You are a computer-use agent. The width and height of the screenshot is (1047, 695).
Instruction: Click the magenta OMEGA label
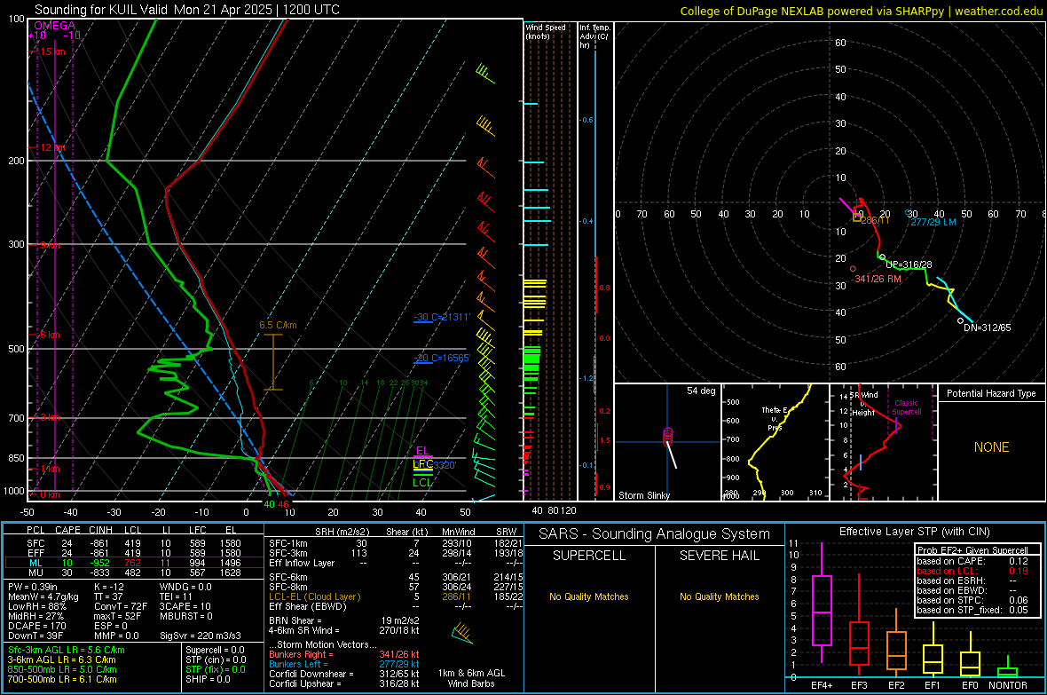coord(55,26)
